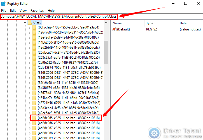203x140 pixels.
Task: Click the Registry Editor app icon in title bar
Action: click(x=3, y=3)
